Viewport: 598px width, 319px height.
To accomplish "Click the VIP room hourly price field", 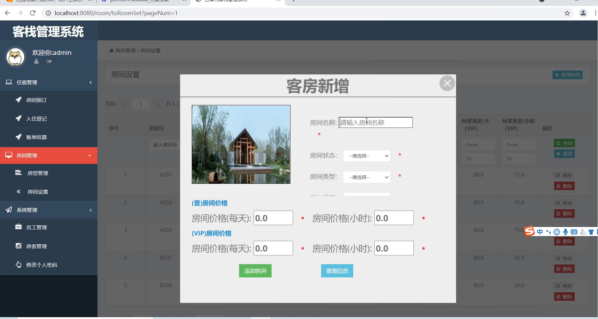I will 394,248.
